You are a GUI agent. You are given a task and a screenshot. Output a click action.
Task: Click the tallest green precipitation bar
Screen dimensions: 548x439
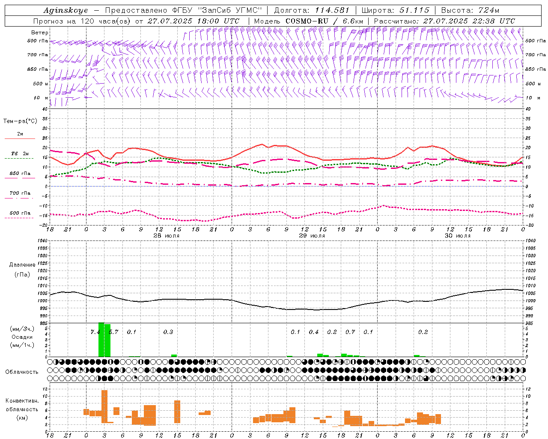coord(101,340)
